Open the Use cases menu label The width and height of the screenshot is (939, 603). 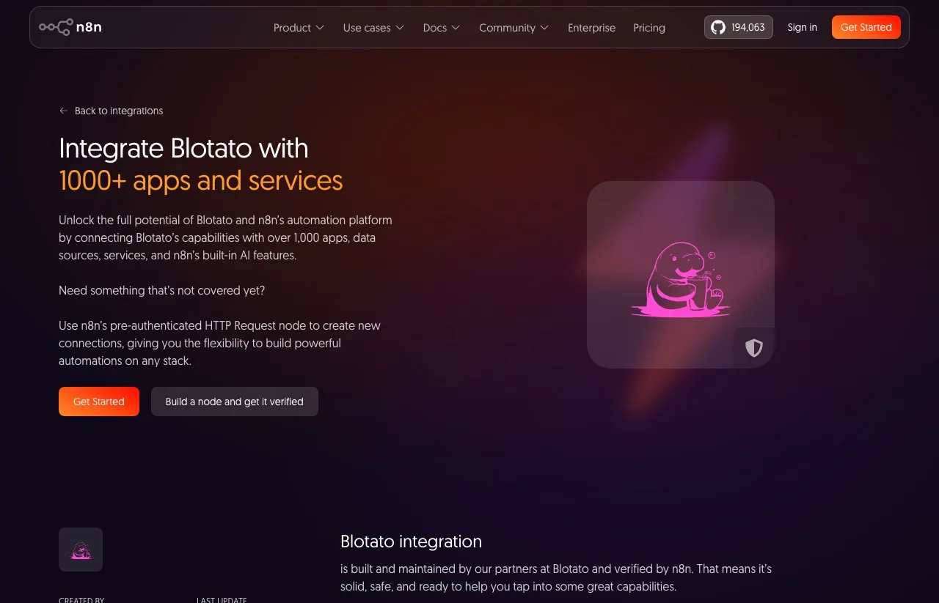click(367, 28)
